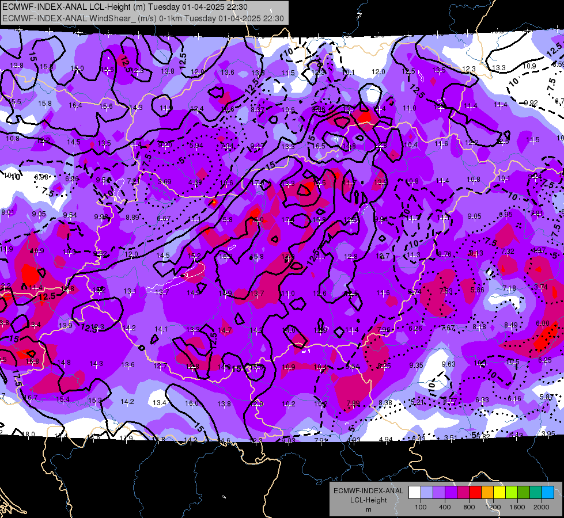Click the wind shear value 6.26

pos(415,328)
